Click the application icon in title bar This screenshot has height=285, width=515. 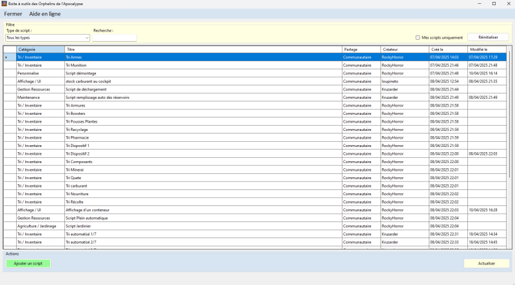pos(5,4)
